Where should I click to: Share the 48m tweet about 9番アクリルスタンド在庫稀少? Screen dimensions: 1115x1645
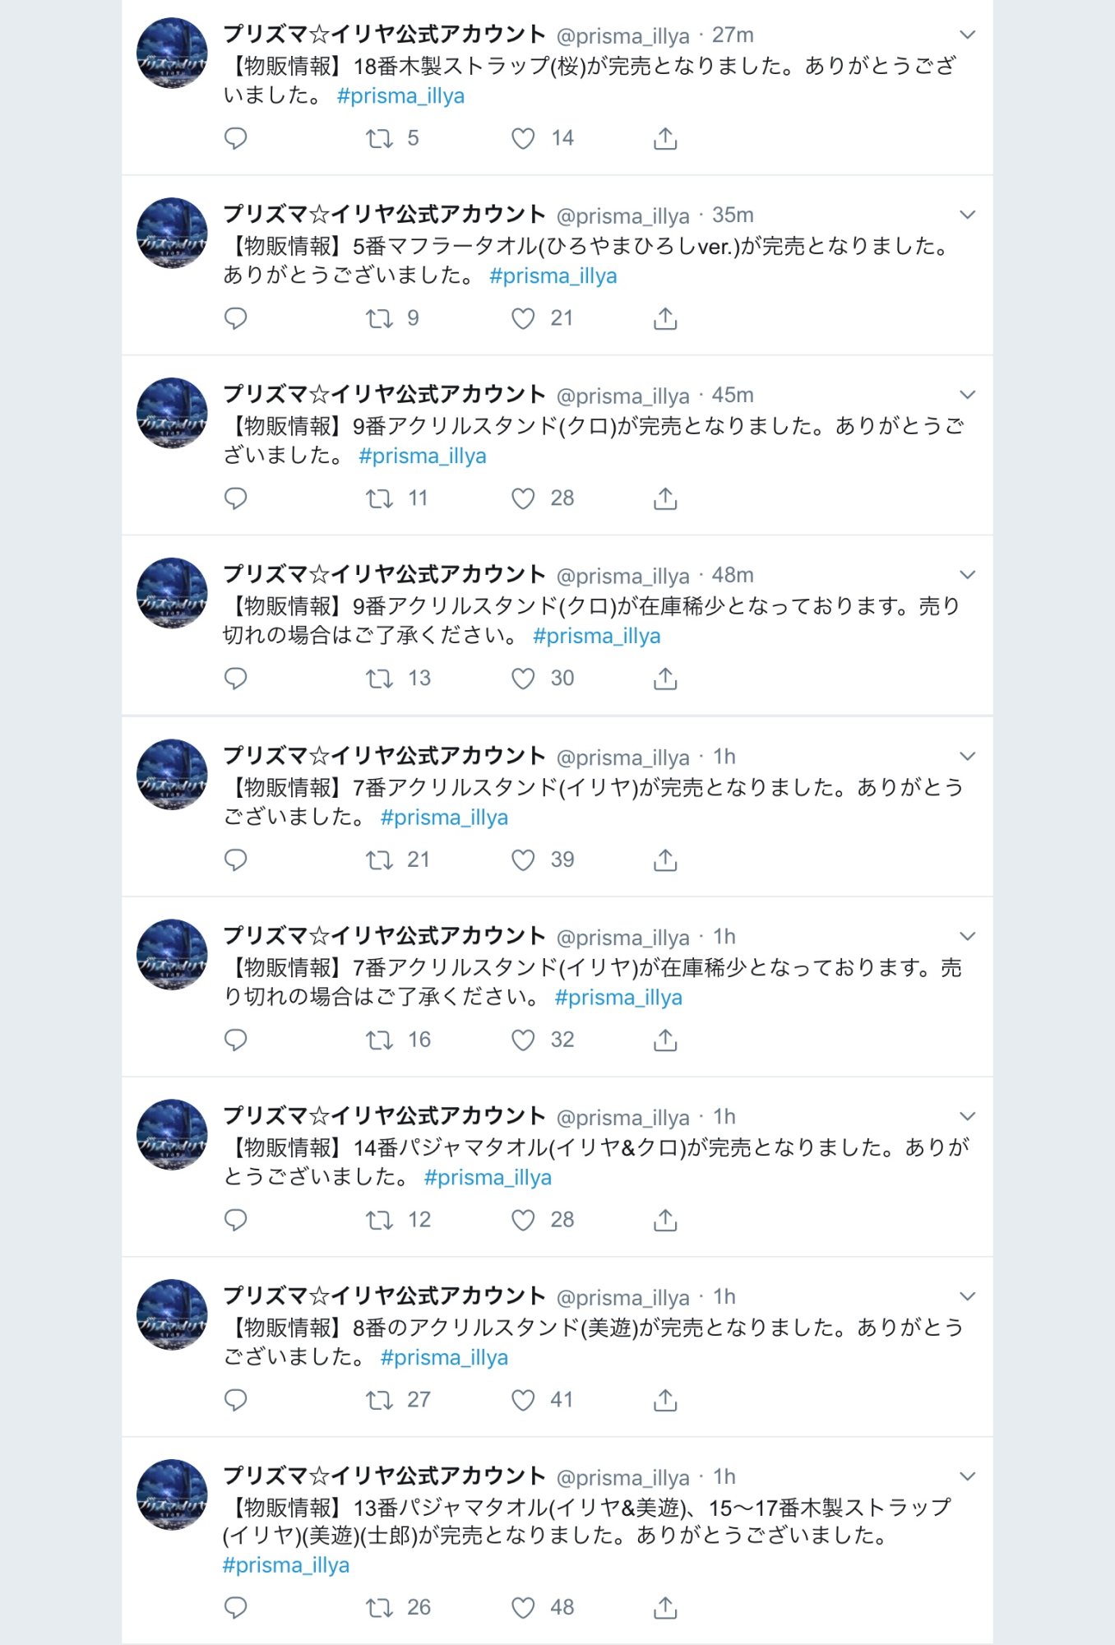coord(665,679)
